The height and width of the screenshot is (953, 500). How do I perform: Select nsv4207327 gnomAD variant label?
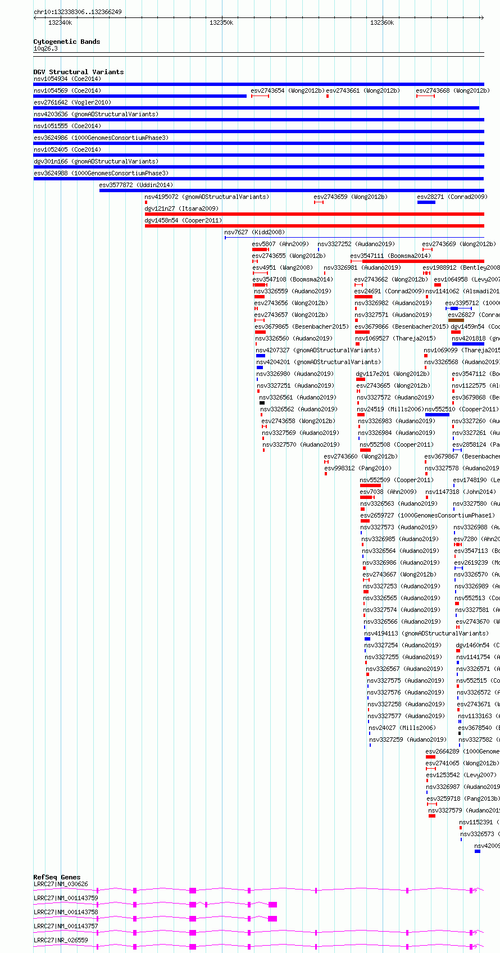[319, 350]
